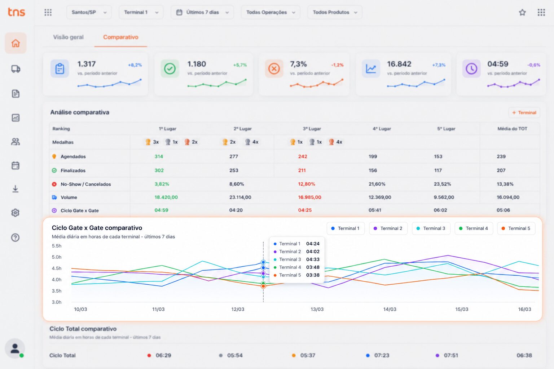The height and width of the screenshot is (369, 554).
Task: Open the document icon in sidebar
Action: click(x=16, y=94)
